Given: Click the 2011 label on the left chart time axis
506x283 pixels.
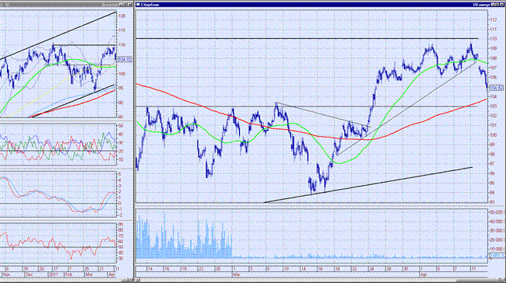Looking at the screenshot, I should coord(53,274).
